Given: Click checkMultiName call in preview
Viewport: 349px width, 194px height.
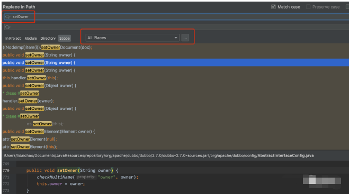Looking at the screenshot, I should (55, 177).
